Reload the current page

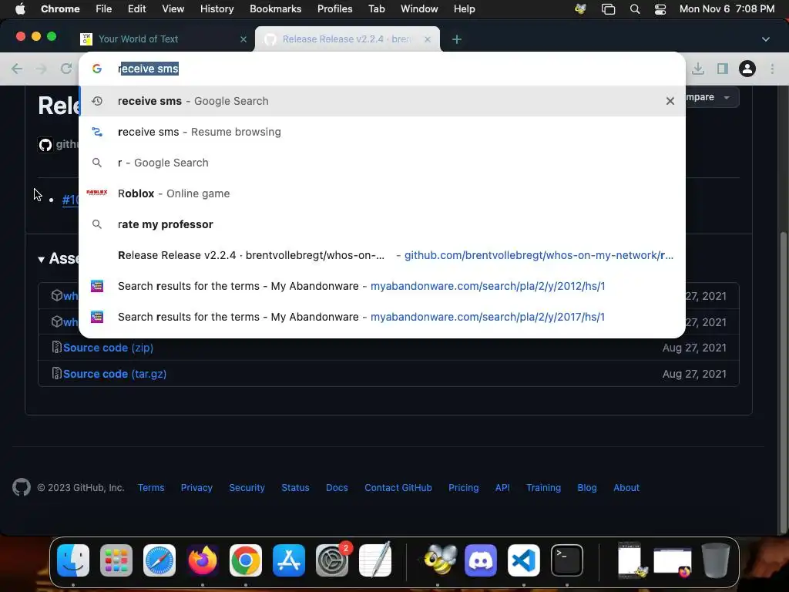click(x=66, y=69)
